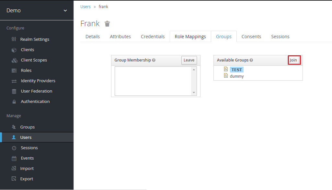
Task: Click the Join button
Action: click(294, 60)
